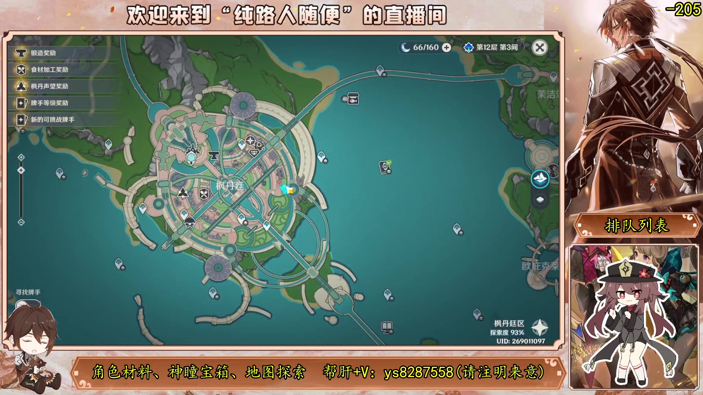Select the reputation icon in Court of Fontaine
Viewport: 703px width, 395px height.
pyautogui.click(x=183, y=192)
